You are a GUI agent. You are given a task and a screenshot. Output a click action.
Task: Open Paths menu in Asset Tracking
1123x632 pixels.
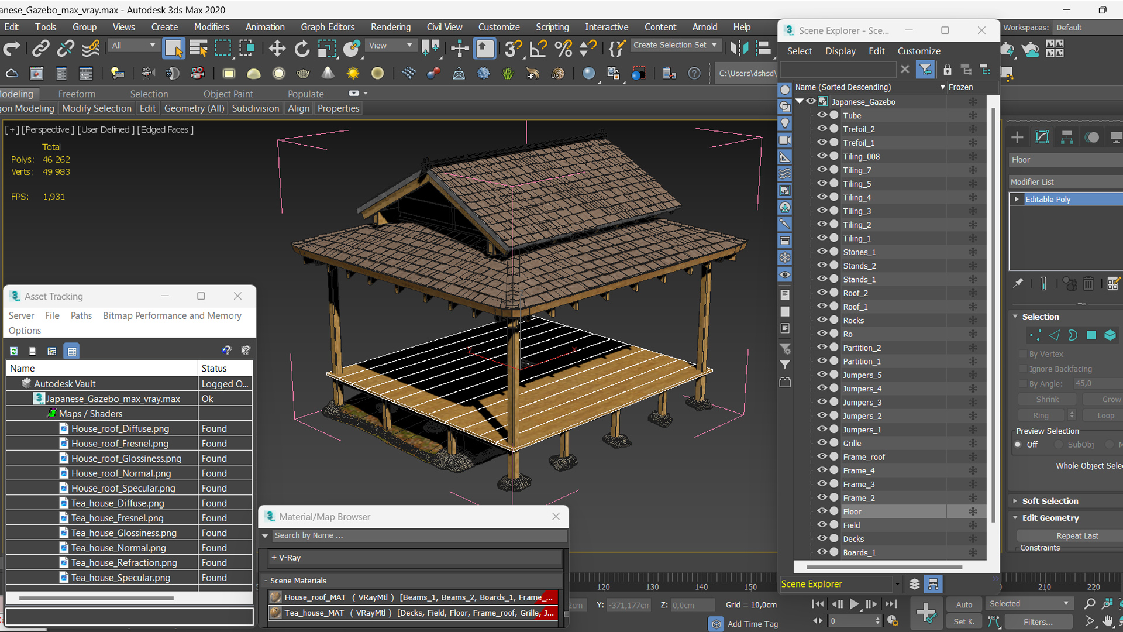pyautogui.click(x=81, y=315)
